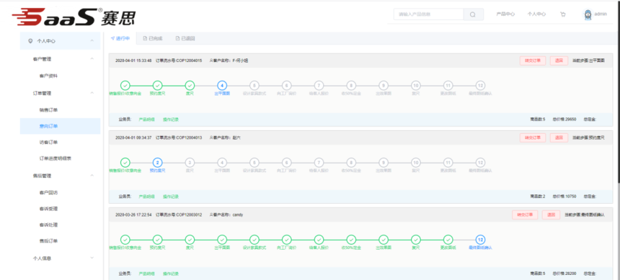Image resolution: width=620 pixels, height=280 pixels.
Task: Open the shopping cart icon
Action: pos(562,14)
